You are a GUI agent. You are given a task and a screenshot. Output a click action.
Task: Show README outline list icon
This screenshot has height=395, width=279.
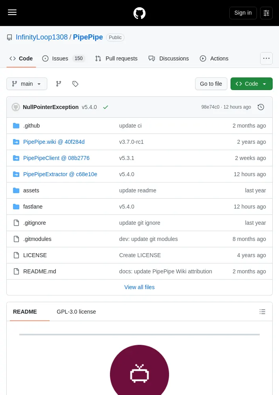click(262, 312)
